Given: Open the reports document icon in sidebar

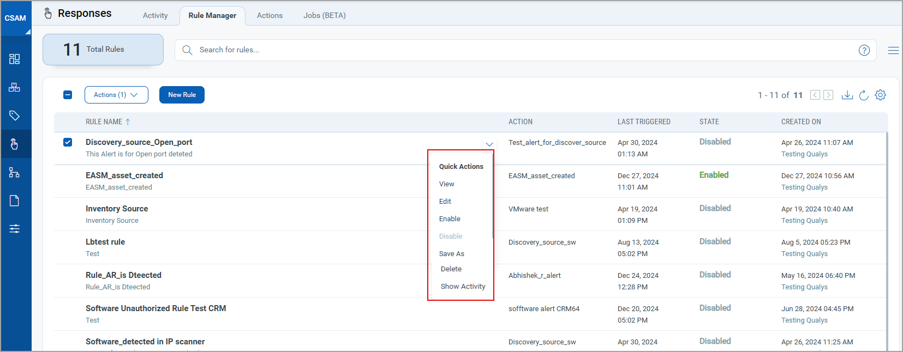Looking at the screenshot, I should [x=15, y=201].
